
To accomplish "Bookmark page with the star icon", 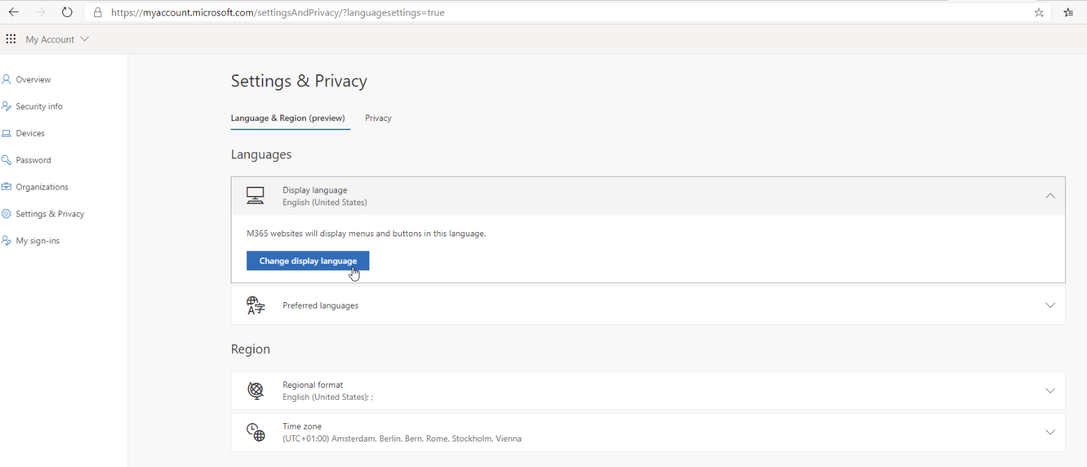I will (x=1039, y=12).
